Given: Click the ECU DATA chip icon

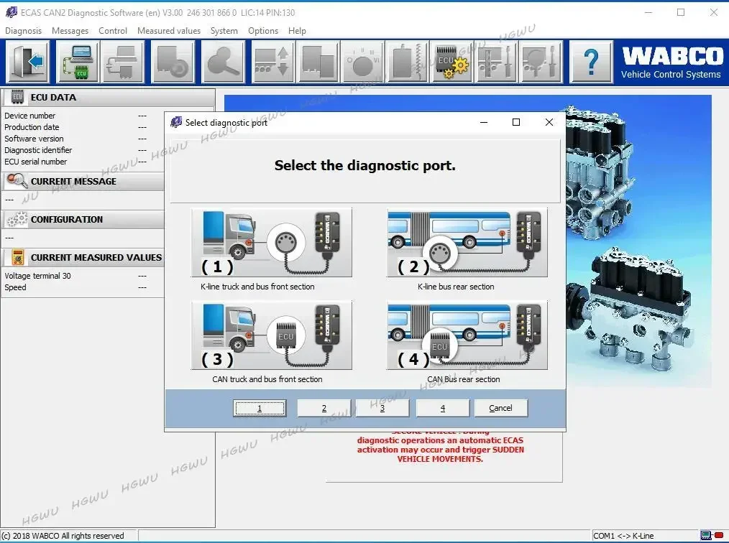Looking at the screenshot, I should (x=17, y=97).
